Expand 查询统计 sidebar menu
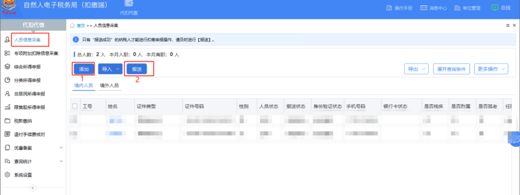 (33, 161)
